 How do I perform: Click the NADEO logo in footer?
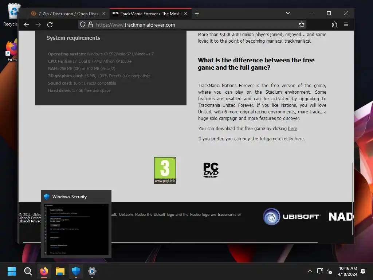341,217
